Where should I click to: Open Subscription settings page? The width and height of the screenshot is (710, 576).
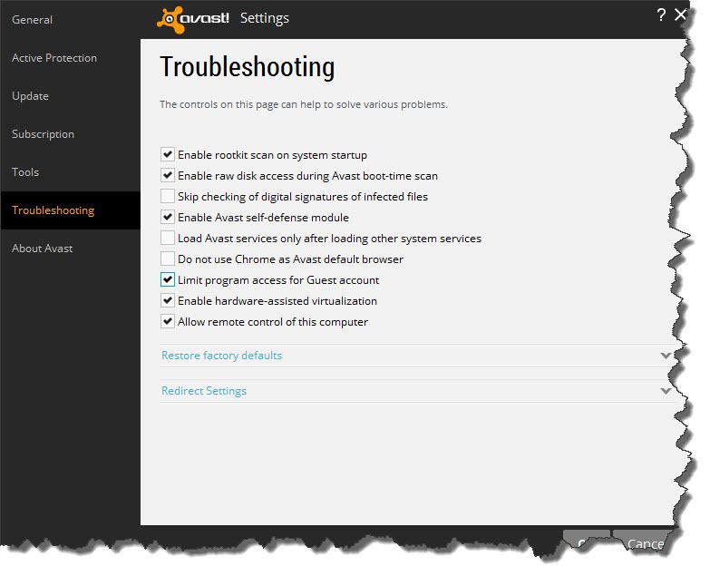click(70, 134)
